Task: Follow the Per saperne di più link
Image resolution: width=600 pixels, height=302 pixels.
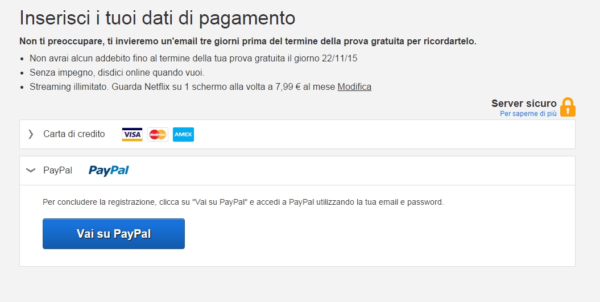Action: click(x=528, y=114)
